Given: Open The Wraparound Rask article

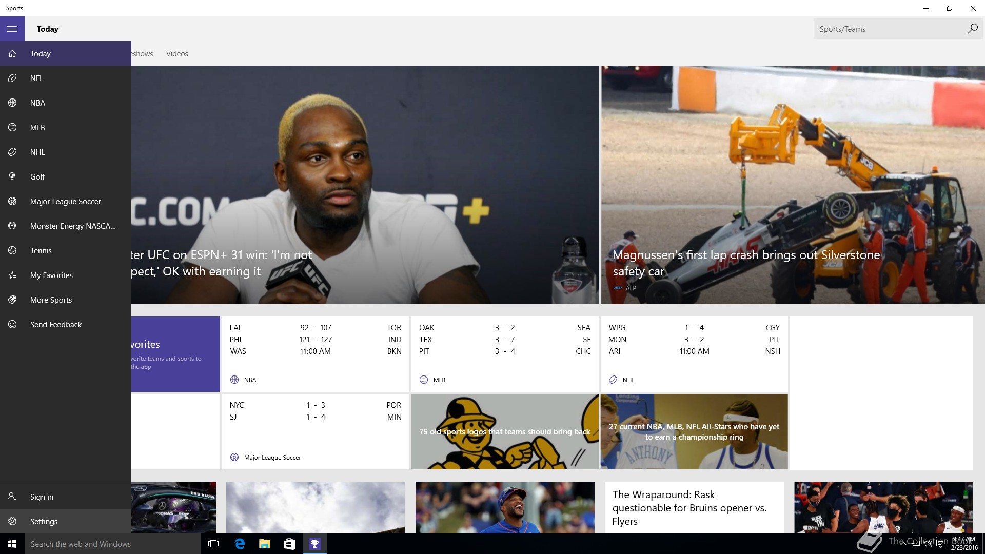Looking at the screenshot, I should pyautogui.click(x=694, y=508).
